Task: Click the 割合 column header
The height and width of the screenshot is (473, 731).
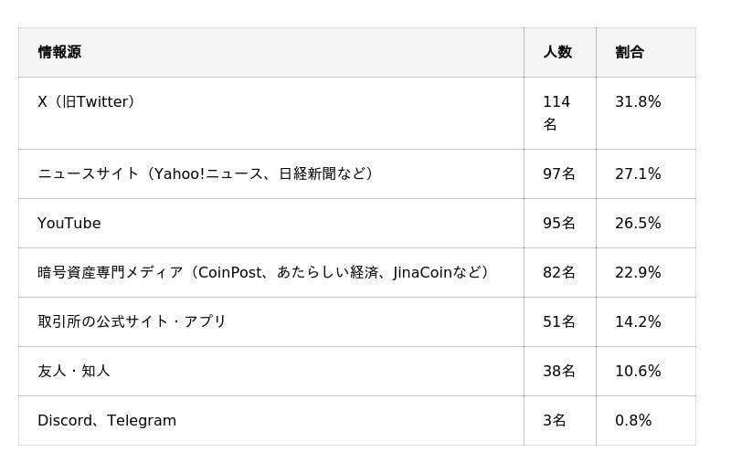Action: (630, 52)
